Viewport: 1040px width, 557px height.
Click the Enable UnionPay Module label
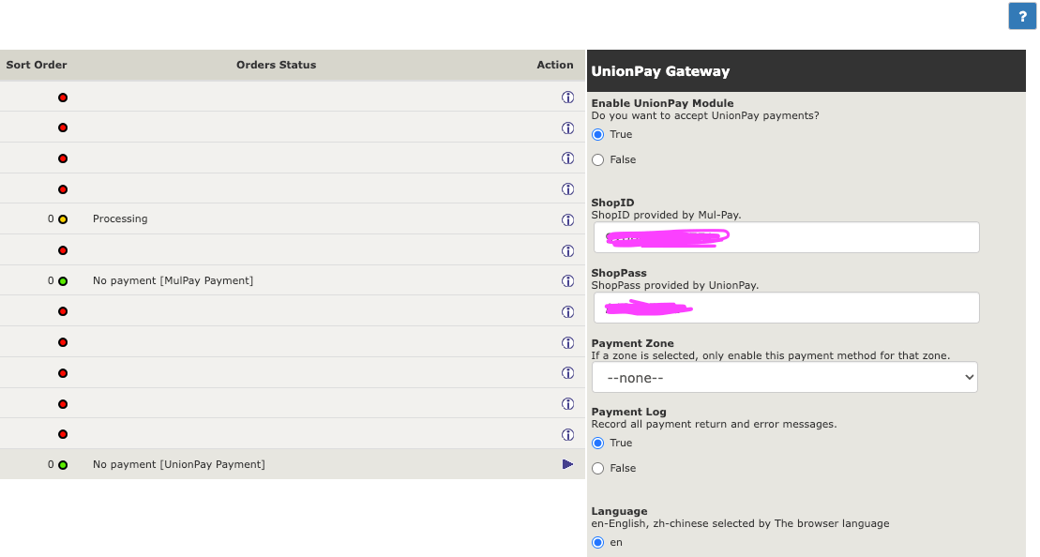coord(663,103)
